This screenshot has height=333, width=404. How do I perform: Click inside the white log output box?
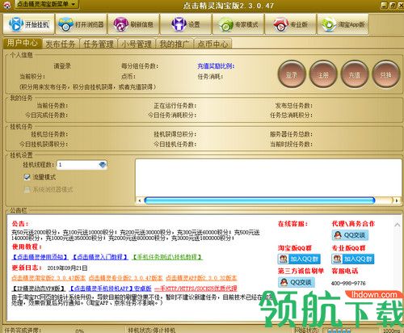(268, 178)
